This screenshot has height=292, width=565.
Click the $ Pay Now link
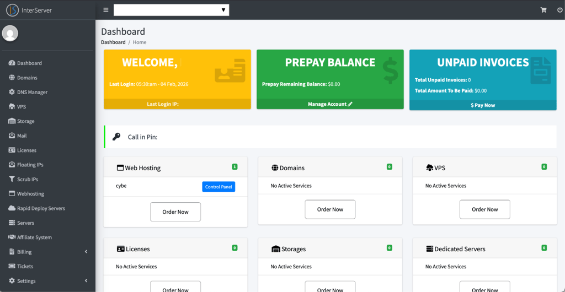coord(483,105)
